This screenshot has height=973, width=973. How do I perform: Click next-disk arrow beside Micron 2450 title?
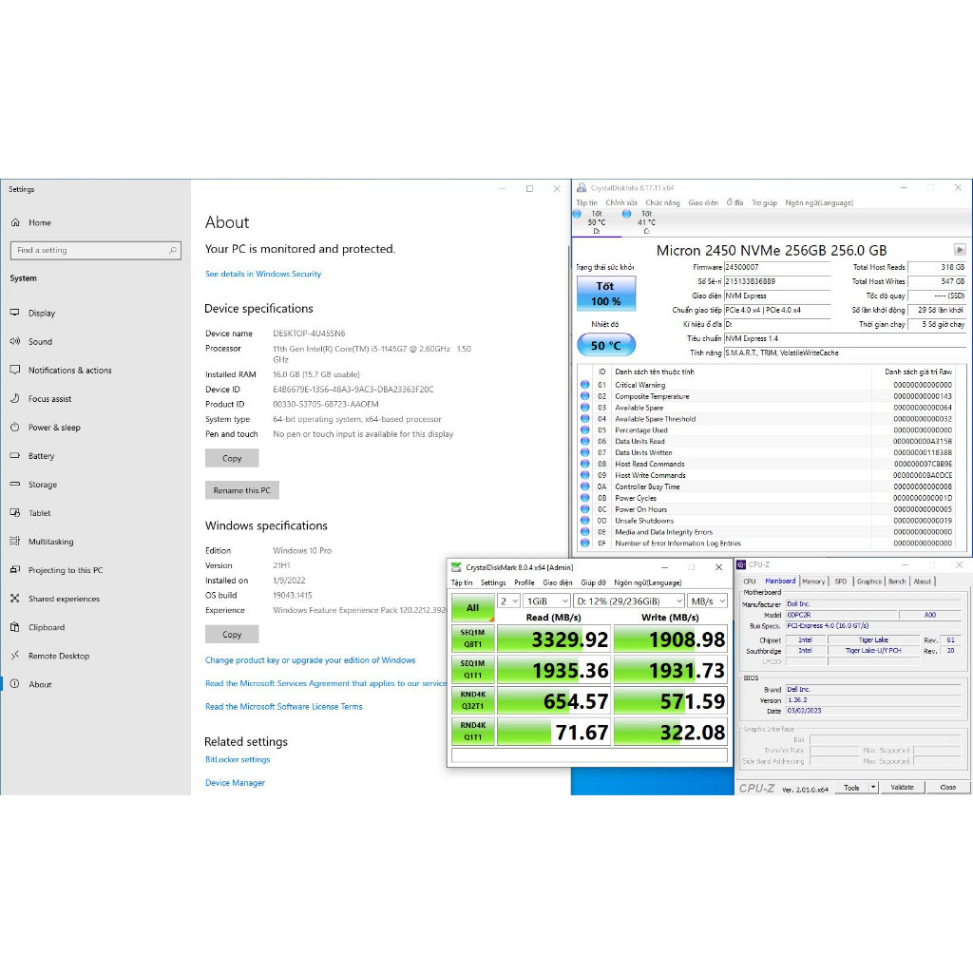click(960, 250)
